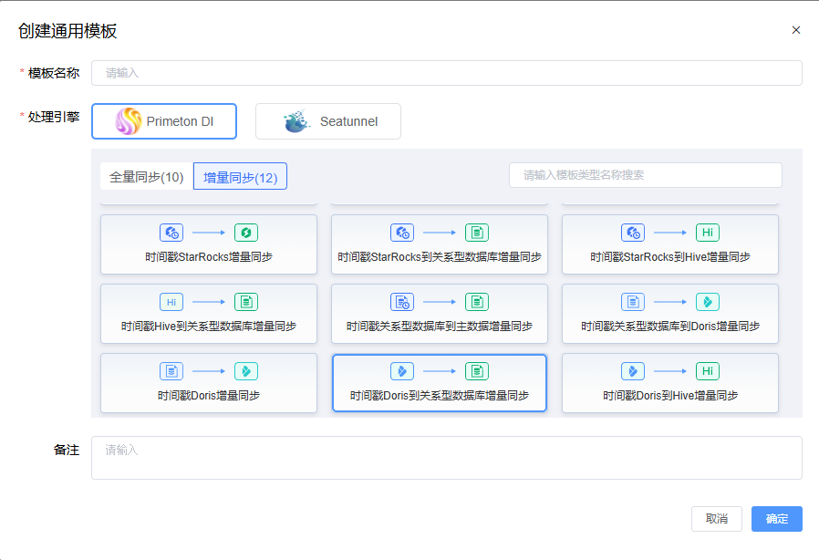The height and width of the screenshot is (560, 819).
Task: Click the Primeton DI logo icon
Action: click(x=129, y=121)
